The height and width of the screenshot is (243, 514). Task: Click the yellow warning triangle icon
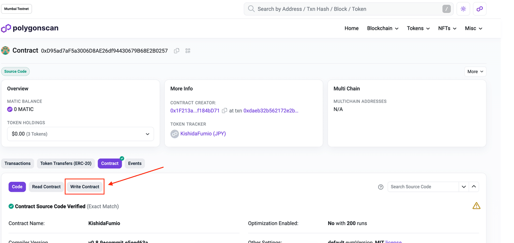(476, 206)
